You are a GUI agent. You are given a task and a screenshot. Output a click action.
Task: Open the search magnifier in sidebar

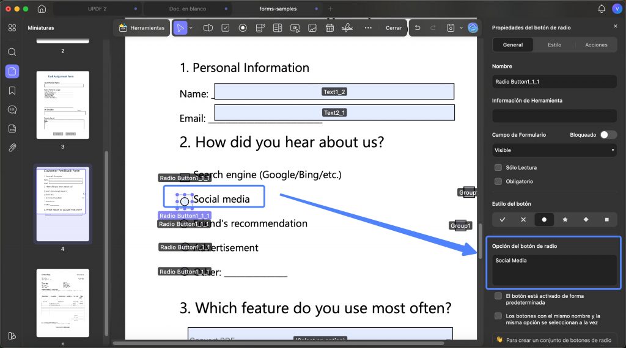tap(12, 53)
